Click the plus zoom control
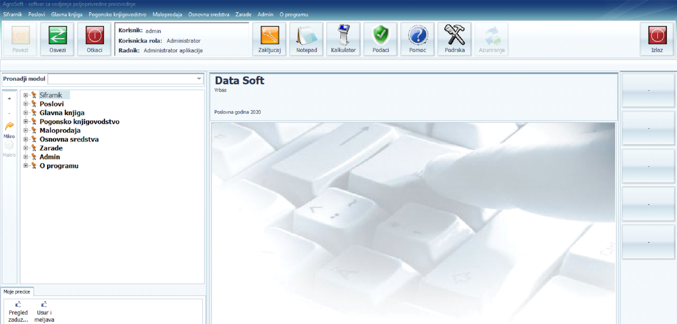 click(x=9, y=98)
